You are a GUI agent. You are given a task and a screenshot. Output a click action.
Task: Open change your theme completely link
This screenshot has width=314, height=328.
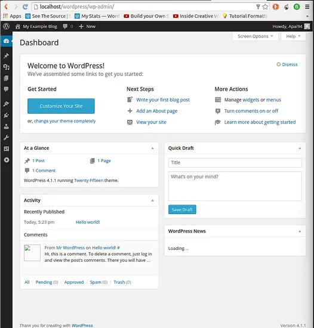(64, 121)
